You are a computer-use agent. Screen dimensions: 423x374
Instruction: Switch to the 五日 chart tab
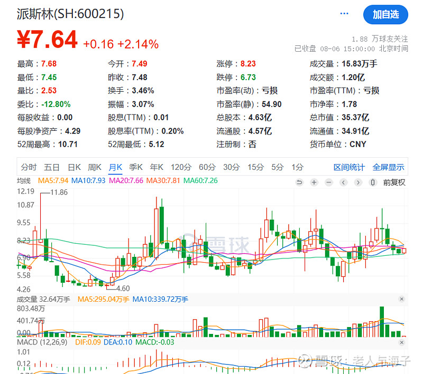[x=51, y=167]
